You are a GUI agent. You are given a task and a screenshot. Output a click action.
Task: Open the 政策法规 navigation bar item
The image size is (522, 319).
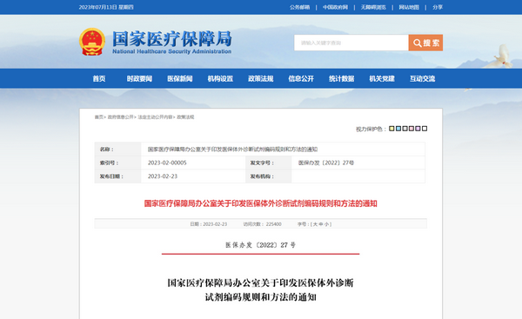pyautogui.click(x=261, y=78)
